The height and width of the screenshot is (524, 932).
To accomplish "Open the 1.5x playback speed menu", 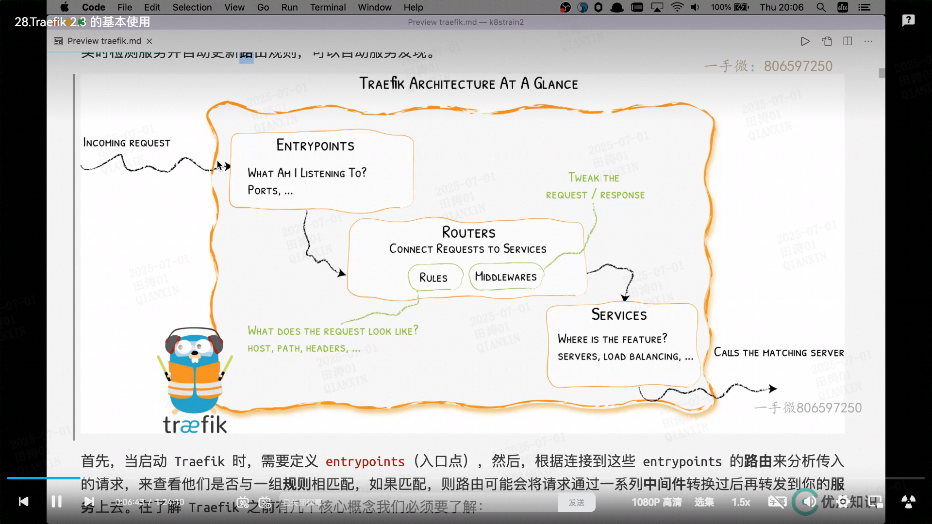I will 741,502.
